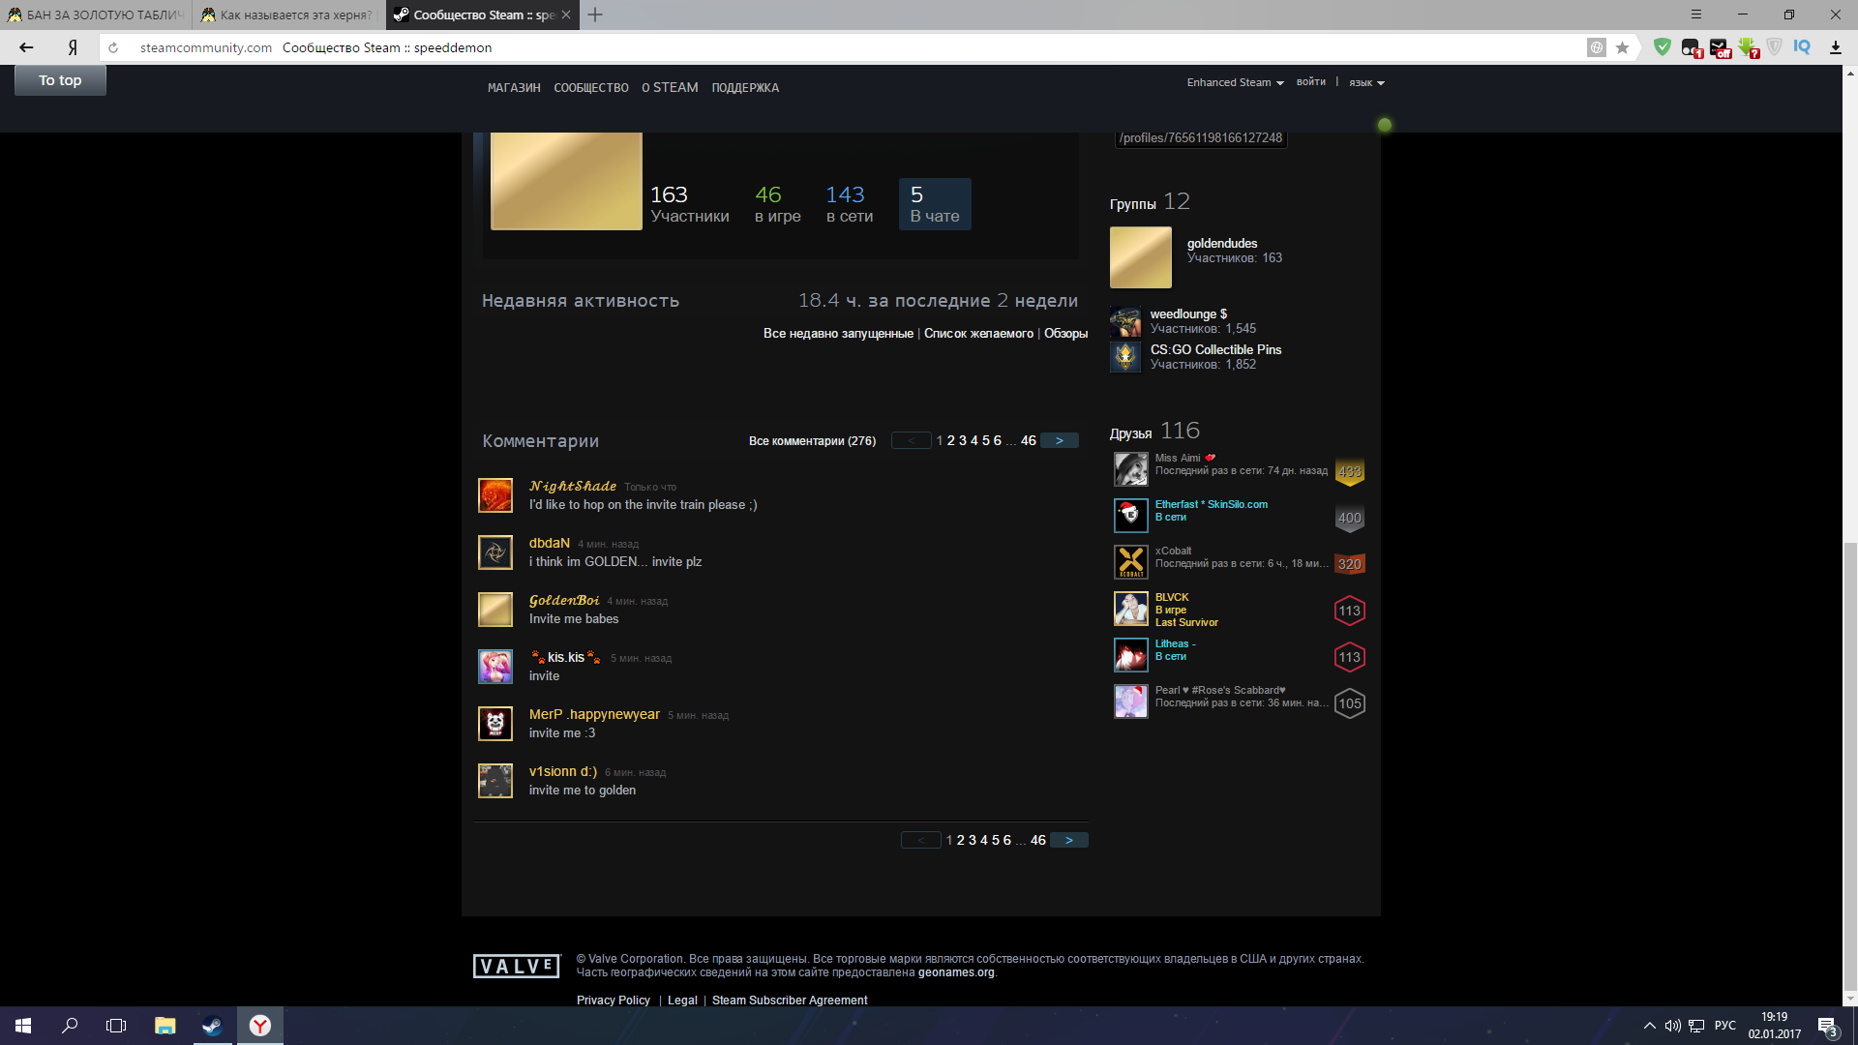Bookmark this page with the star icon
Screen dimensions: 1858x1045
pos(1623,47)
